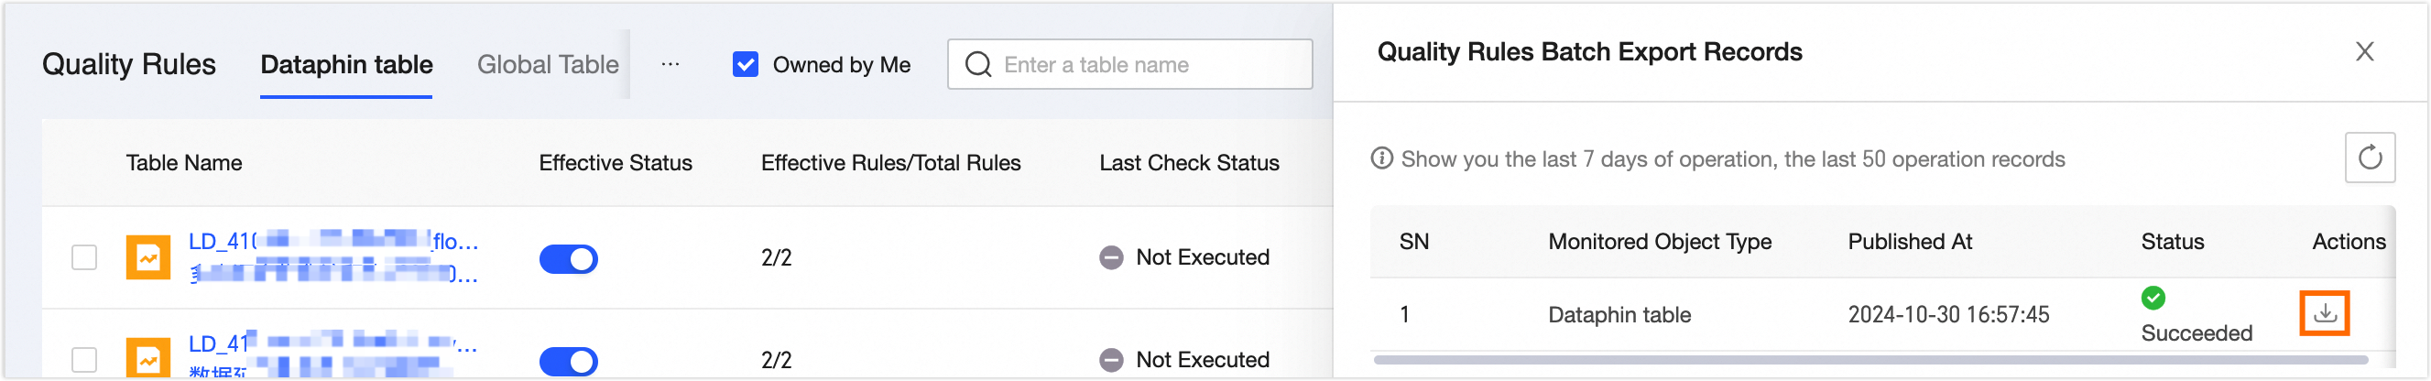Click the search magnifier icon
2431x381 pixels.
click(978, 65)
